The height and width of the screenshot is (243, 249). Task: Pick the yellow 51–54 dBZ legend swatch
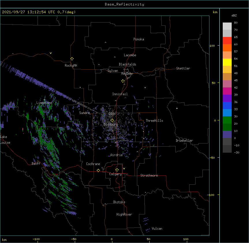pyautogui.click(x=227, y=62)
